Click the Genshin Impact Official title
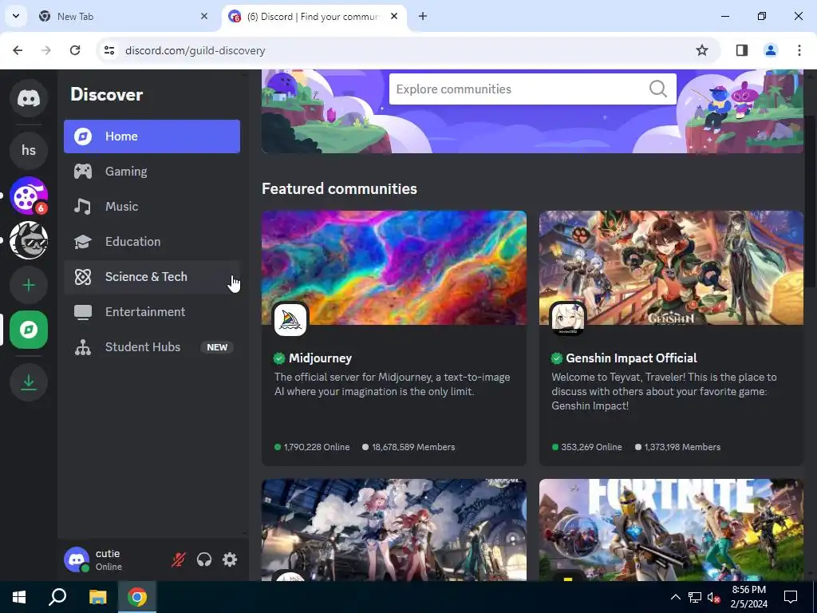This screenshot has width=817, height=613. pyautogui.click(x=631, y=358)
